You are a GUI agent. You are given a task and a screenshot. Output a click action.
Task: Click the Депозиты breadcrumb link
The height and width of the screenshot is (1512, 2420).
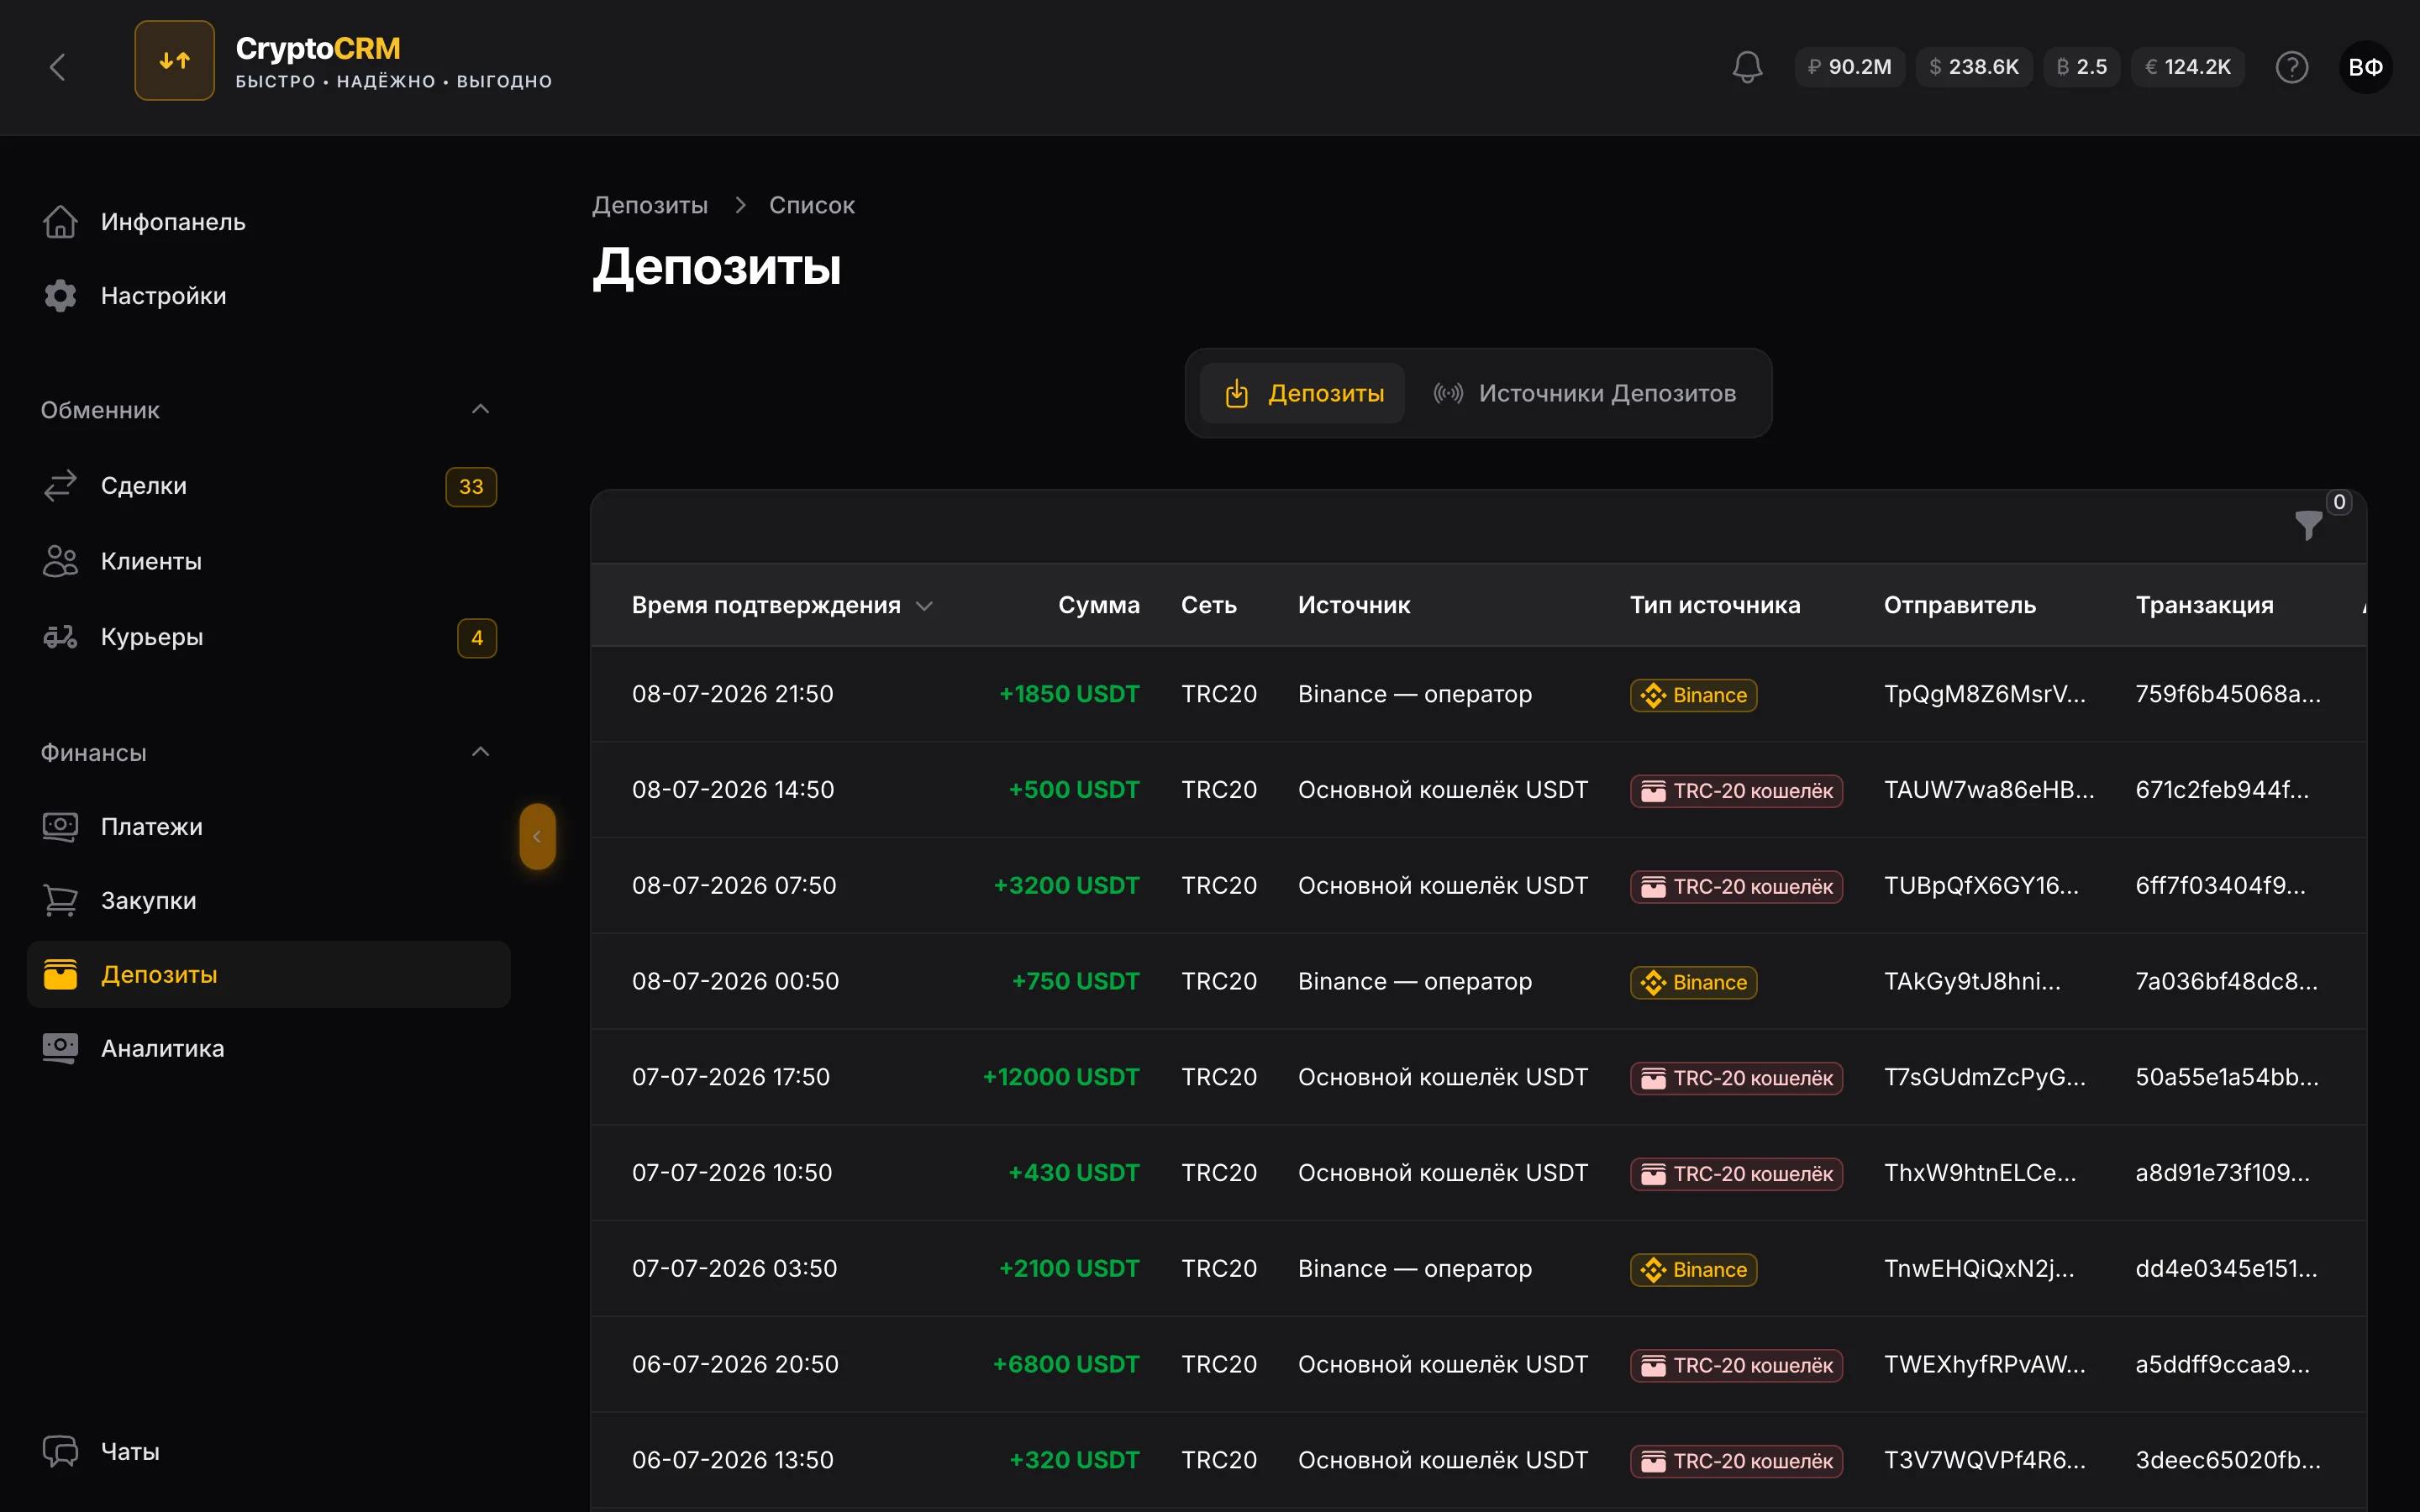pos(650,205)
